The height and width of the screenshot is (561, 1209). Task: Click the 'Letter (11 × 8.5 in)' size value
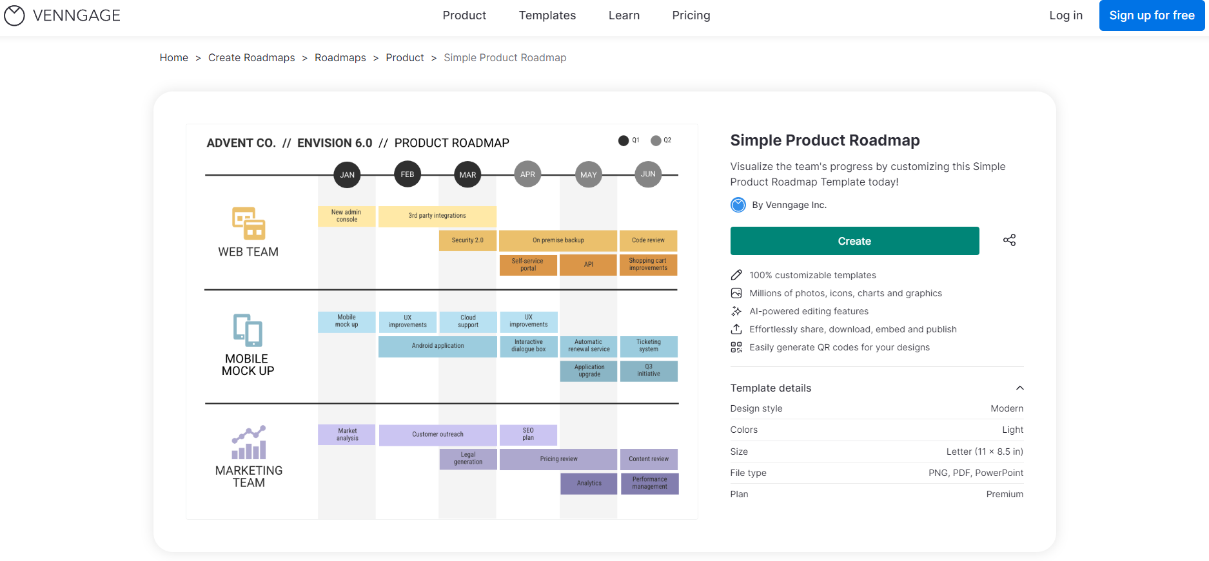coord(985,452)
